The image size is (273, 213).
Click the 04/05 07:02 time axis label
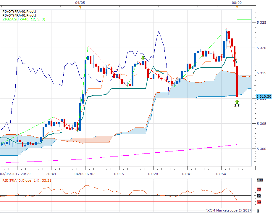point(85,174)
